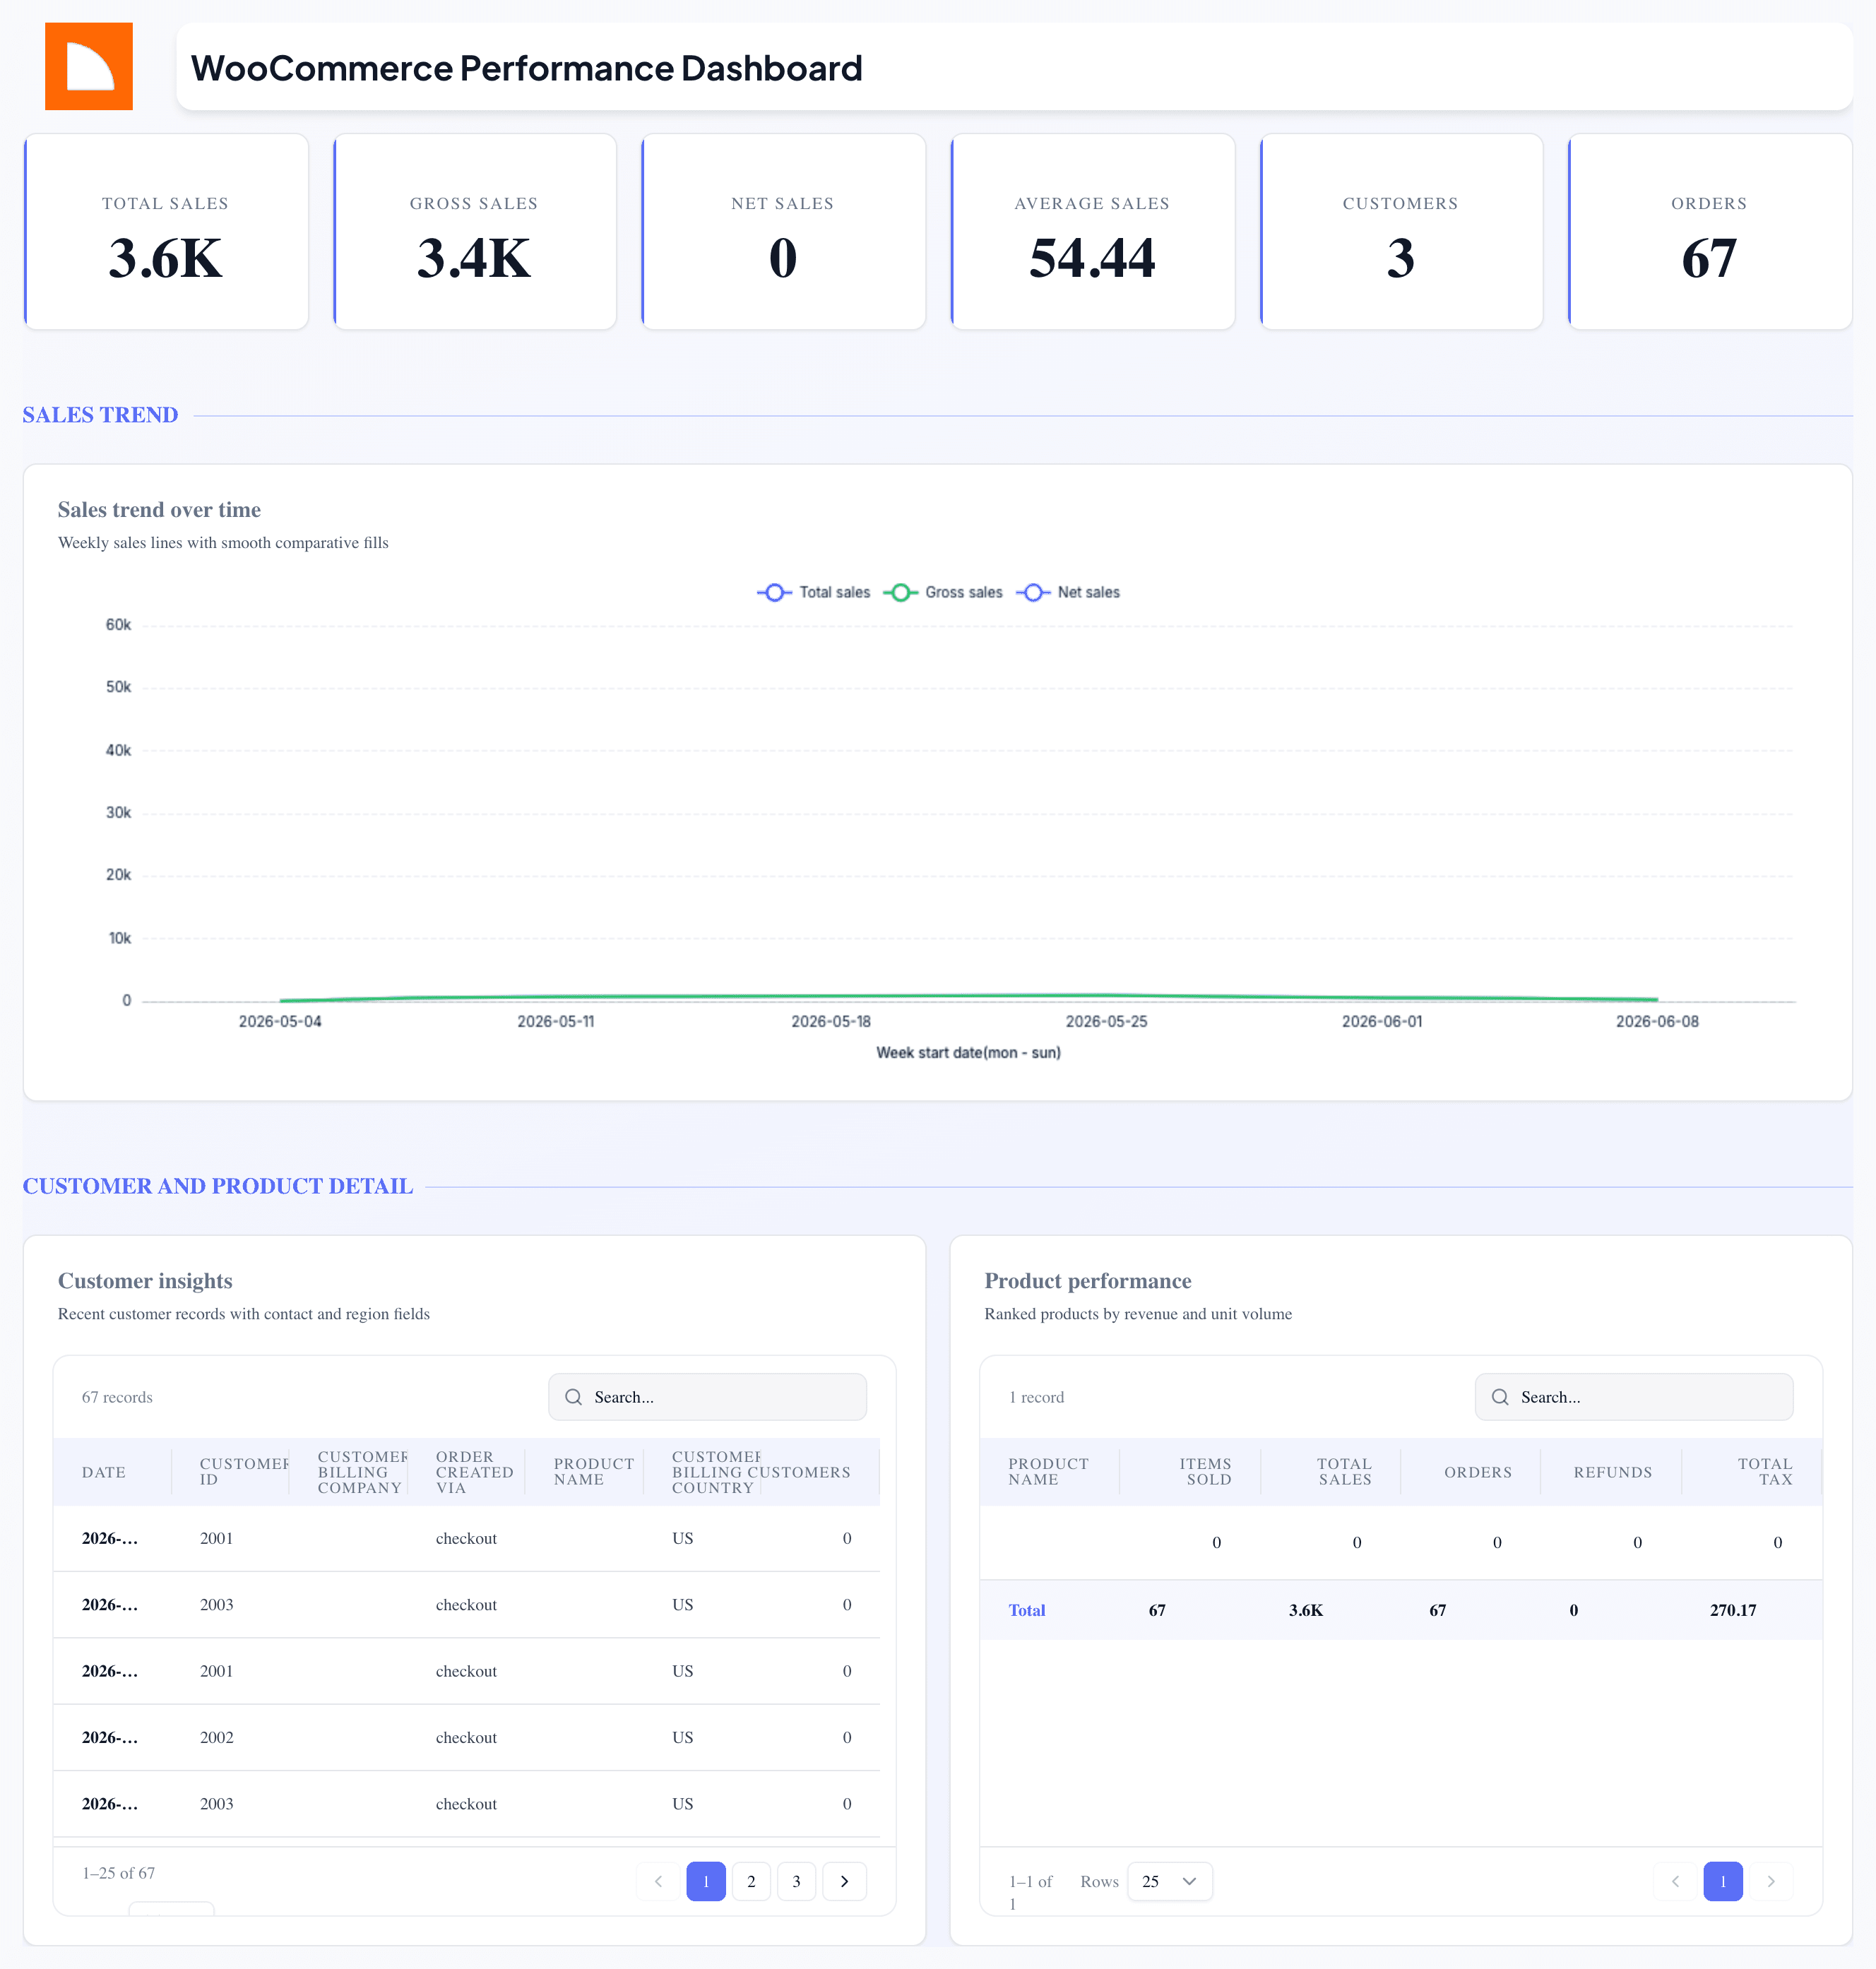Select page 3 in Customer insights pagination

[x=797, y=1881]
